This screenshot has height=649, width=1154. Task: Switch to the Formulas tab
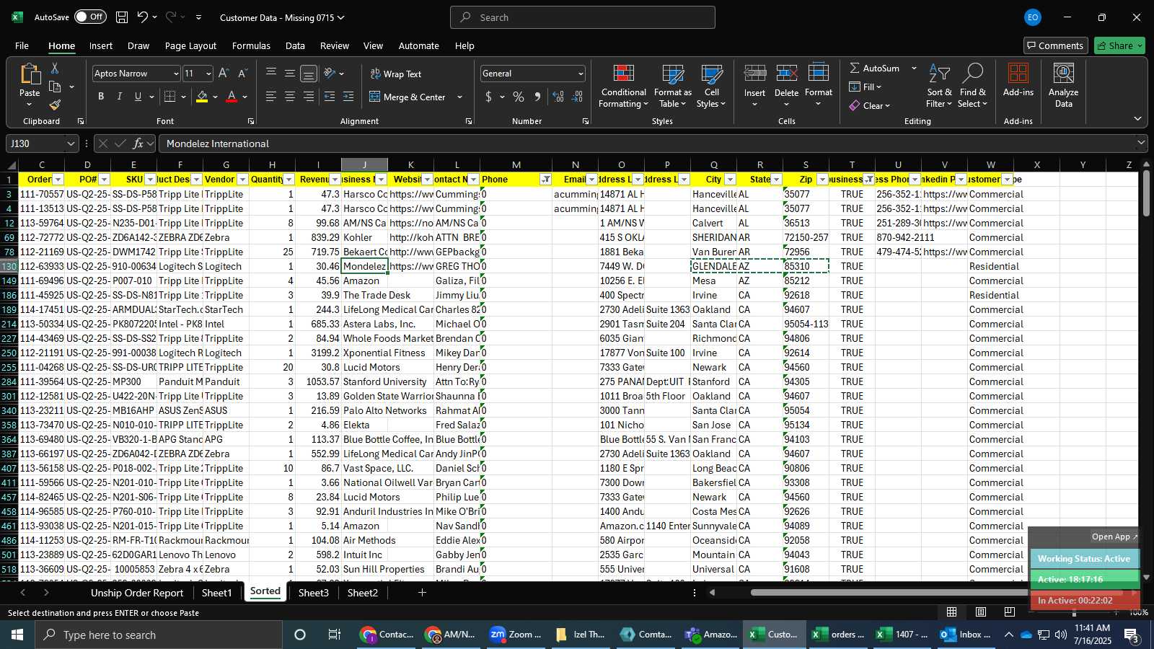(x=251, y=45)
